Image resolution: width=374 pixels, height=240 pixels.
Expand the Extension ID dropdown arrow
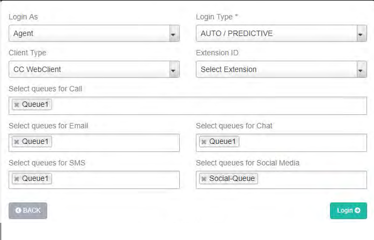coord(361,69)
